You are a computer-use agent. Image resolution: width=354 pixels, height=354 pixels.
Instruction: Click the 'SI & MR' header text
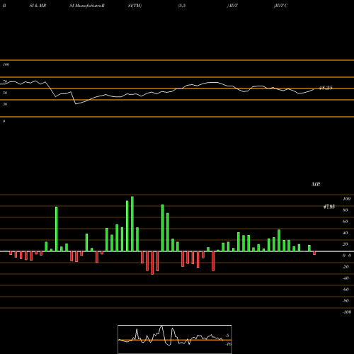(x=38, y=6)
